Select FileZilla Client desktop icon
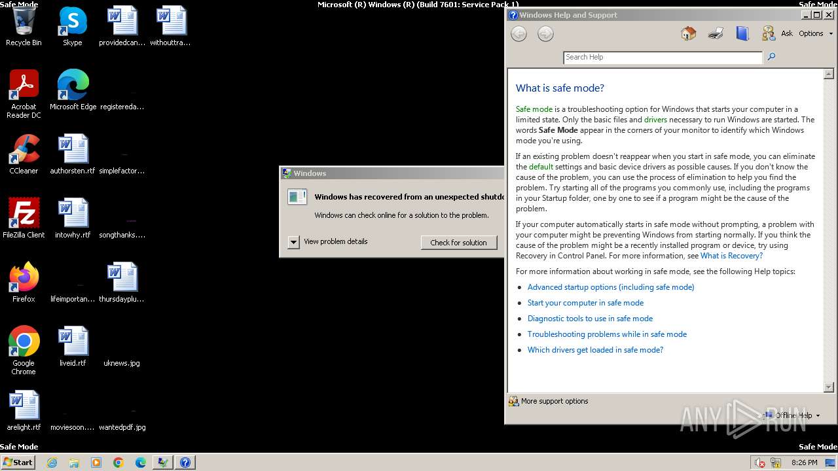The width and height of the screenshot is (838, 471). [24, 219]
